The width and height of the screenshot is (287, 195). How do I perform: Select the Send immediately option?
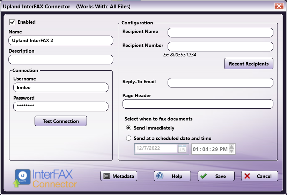click(x=129, y=128)
